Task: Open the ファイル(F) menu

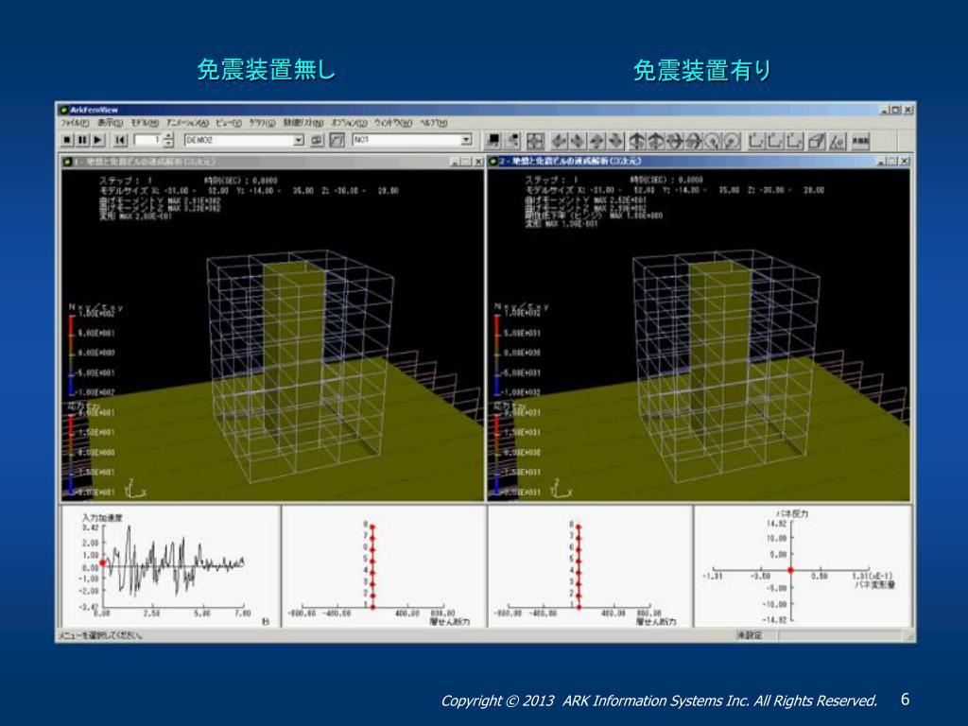Action: click(x=76, y=123)
